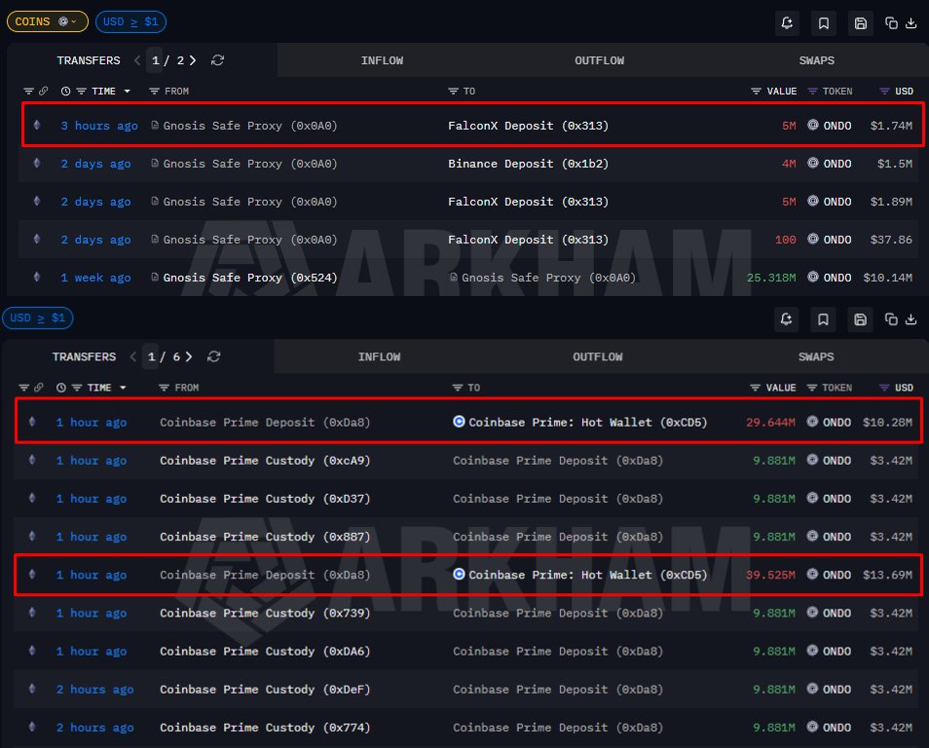Open Coinbase Prime Custody (0xDA6) address
The width and height of the screenshot is (929, 748).
[x=265, y=651]
